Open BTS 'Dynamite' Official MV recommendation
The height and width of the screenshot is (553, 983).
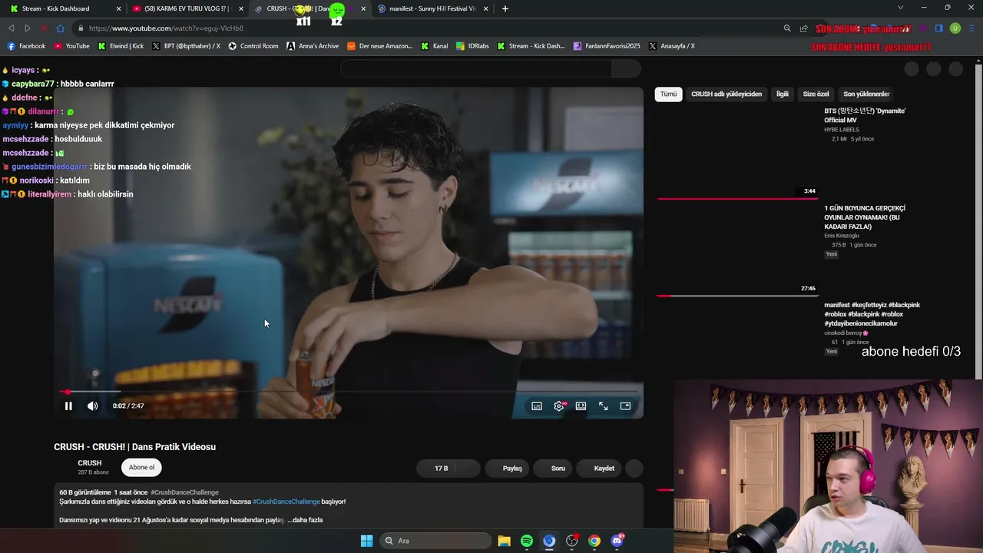(x=865, y=115)
